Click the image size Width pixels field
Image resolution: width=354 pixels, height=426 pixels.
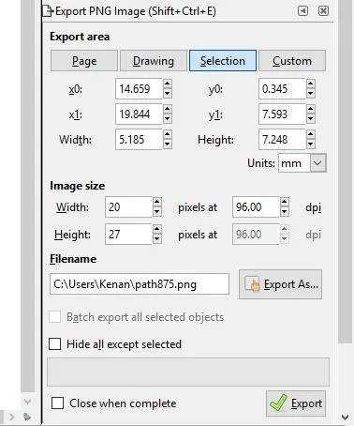(128, 207)
